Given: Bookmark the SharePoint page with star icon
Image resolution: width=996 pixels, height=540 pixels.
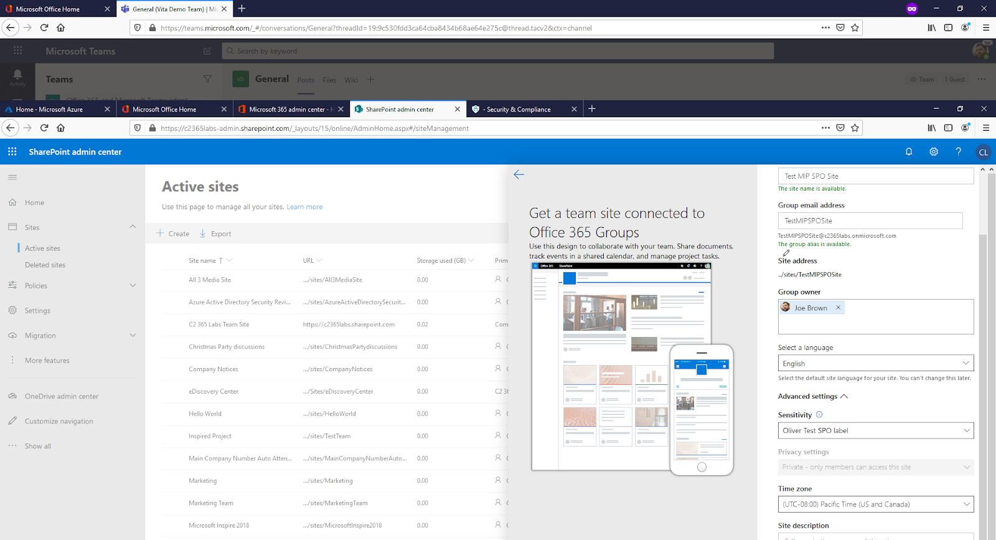Looking at the screenshot, I should [x=855, y=128].
